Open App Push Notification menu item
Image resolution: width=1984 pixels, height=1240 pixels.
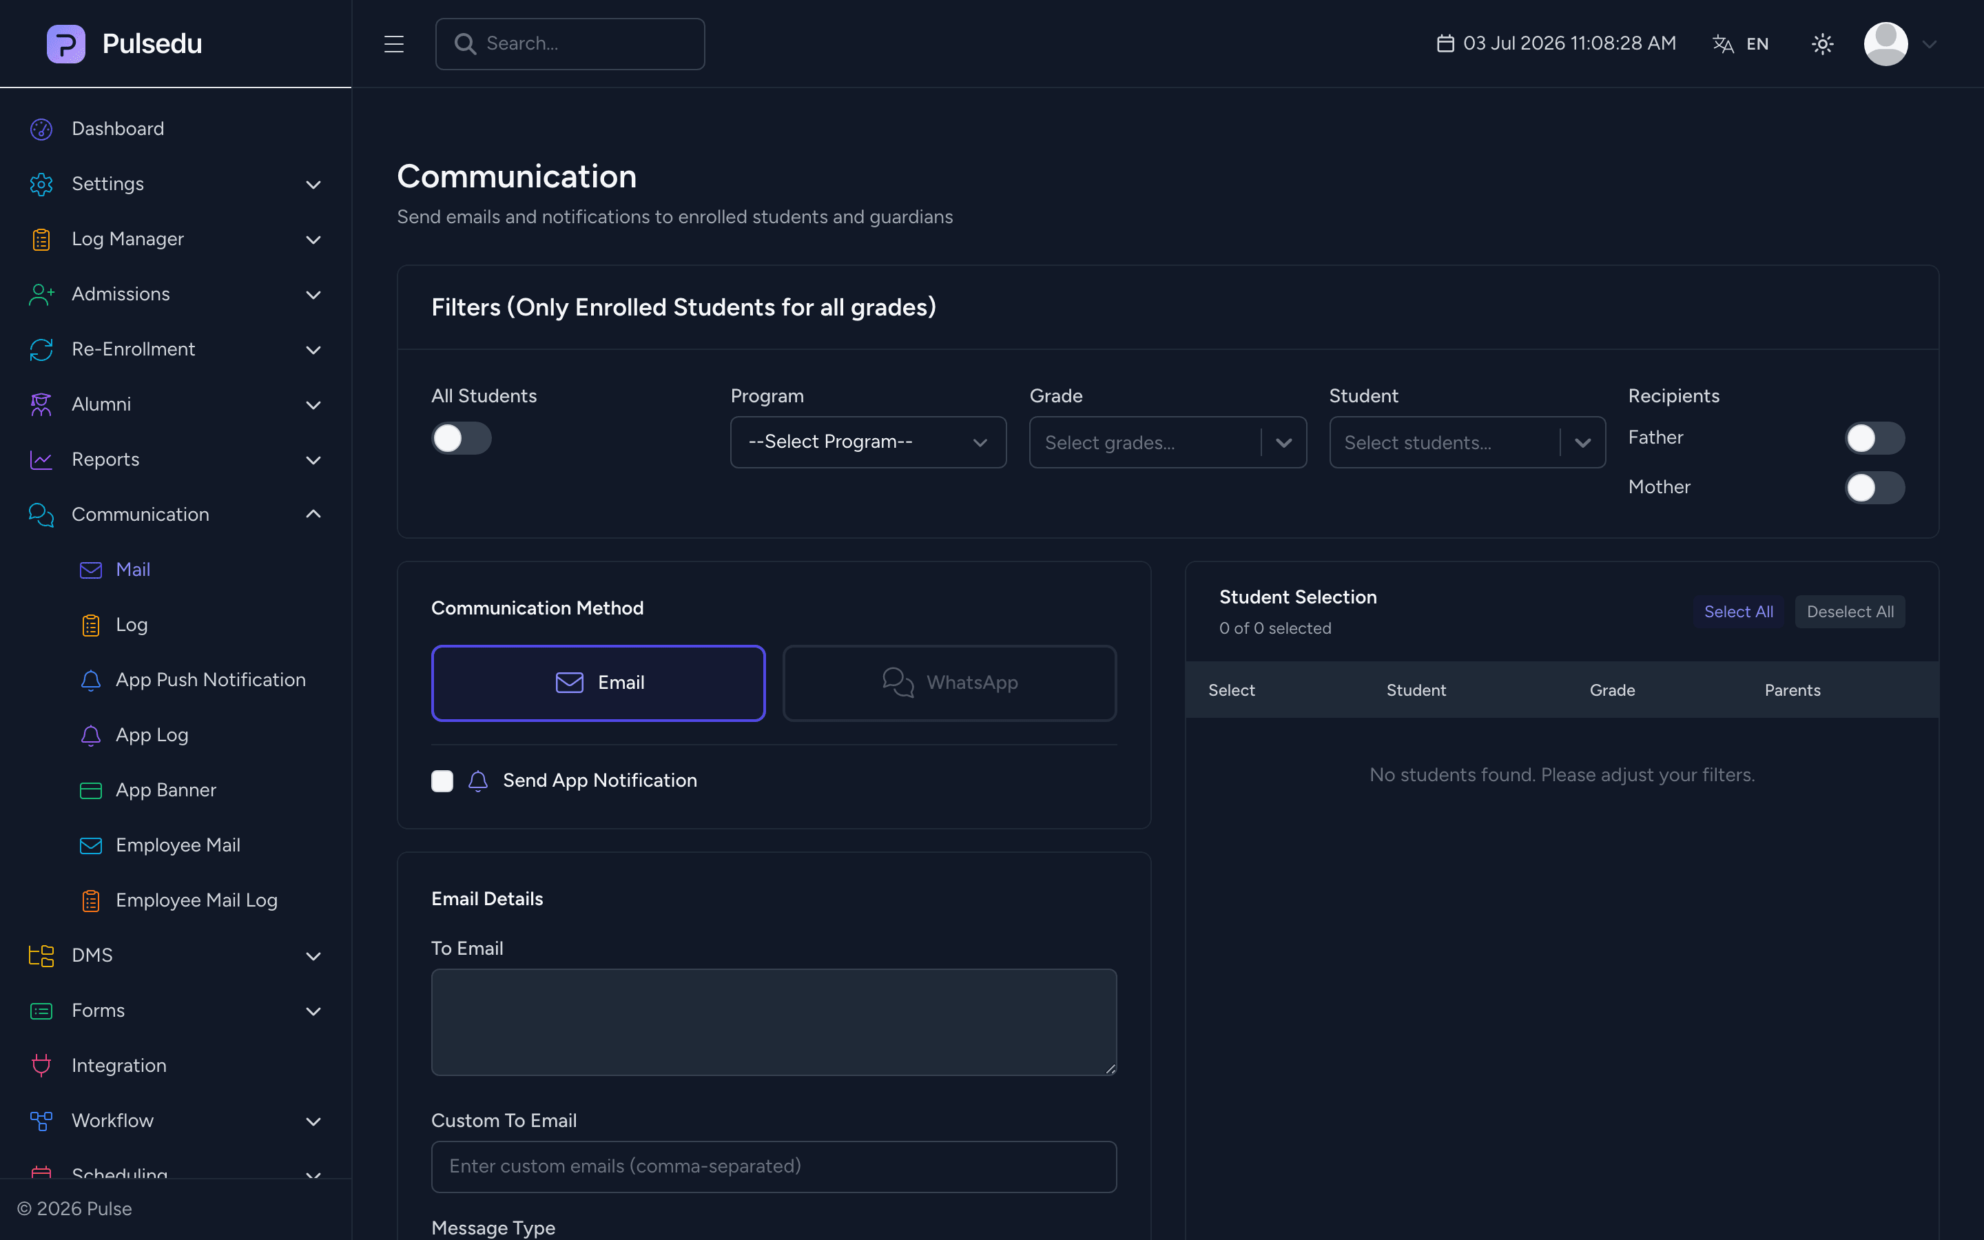pyautogui.click(x=211, y=680)
